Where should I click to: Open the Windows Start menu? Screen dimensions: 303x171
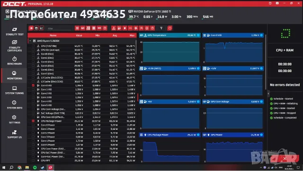click(4, 167)
